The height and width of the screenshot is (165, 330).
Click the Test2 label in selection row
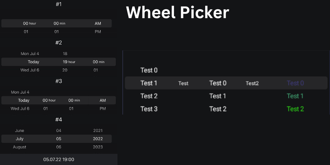[252, 83]
